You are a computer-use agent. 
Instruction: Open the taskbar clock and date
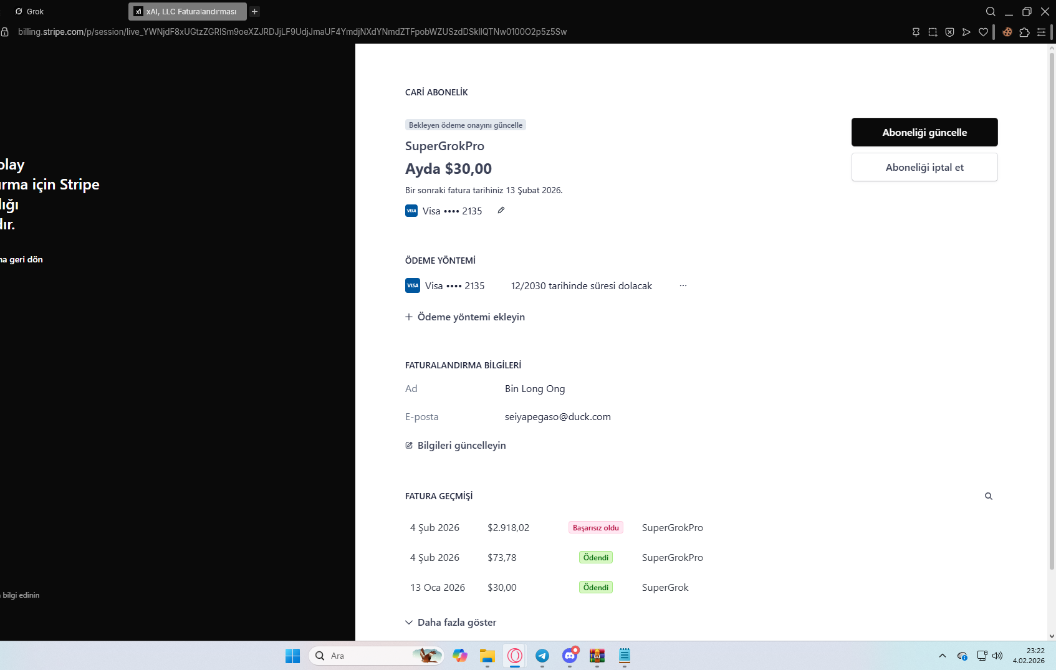1029,656
